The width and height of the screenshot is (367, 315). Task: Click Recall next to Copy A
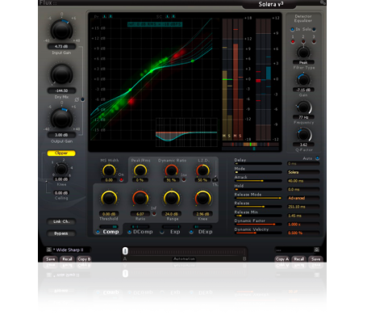[x=298, y=259]
